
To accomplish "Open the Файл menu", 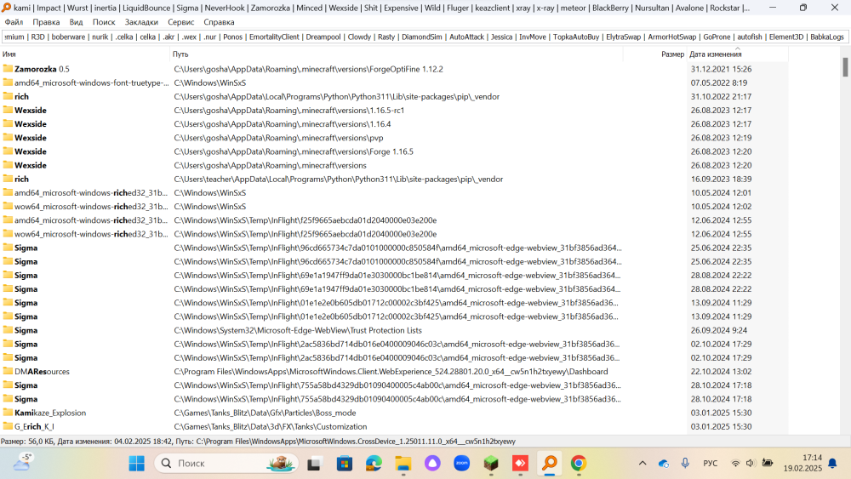I will point(14,22).
